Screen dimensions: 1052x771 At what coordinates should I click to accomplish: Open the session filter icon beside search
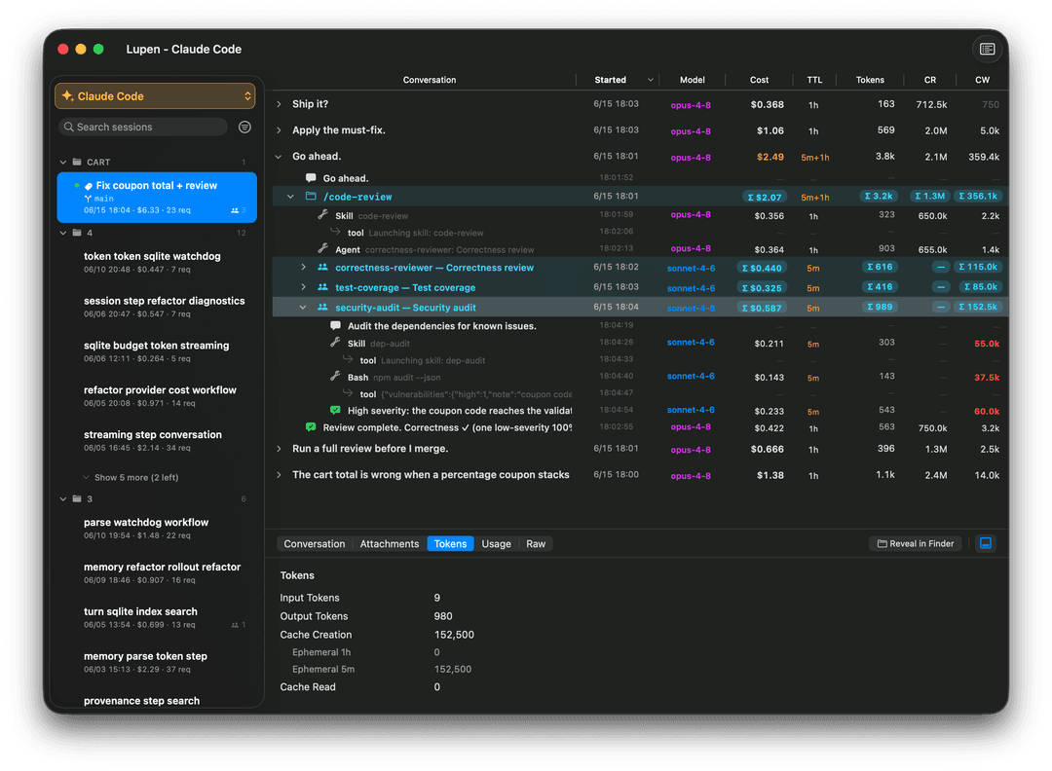244,127
